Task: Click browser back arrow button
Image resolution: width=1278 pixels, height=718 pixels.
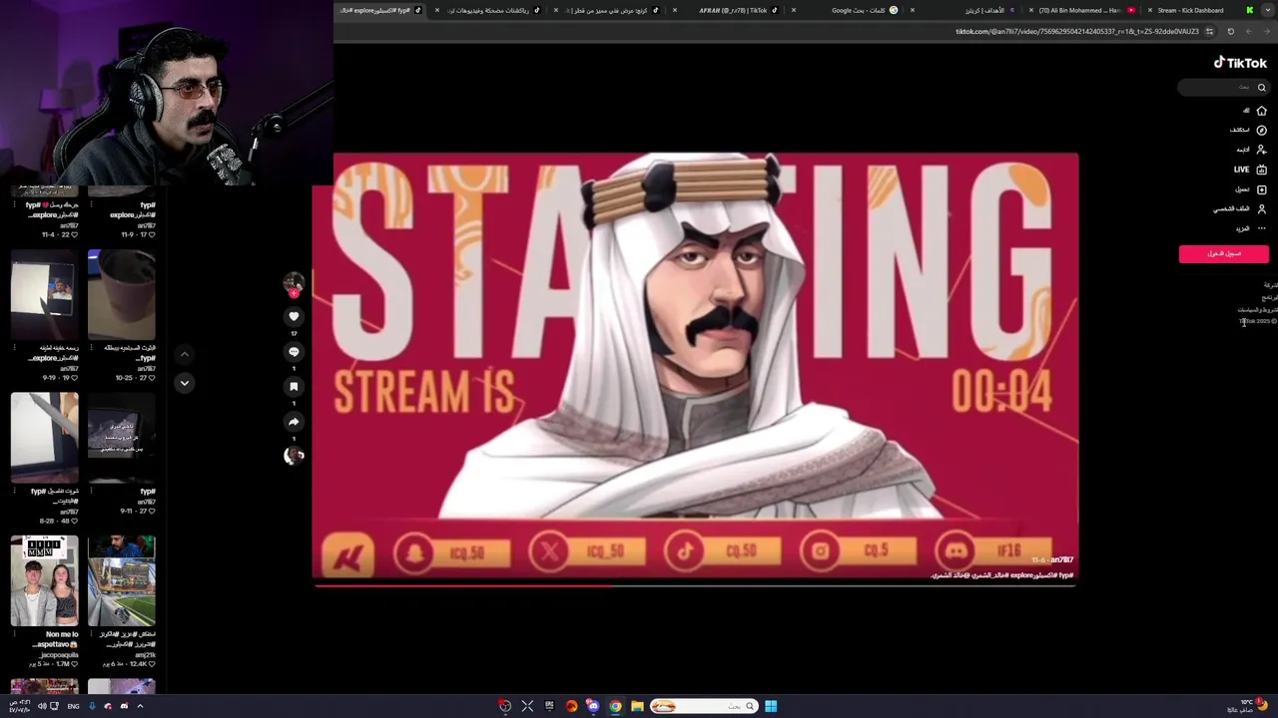Action: click(x=1266, y=31)
